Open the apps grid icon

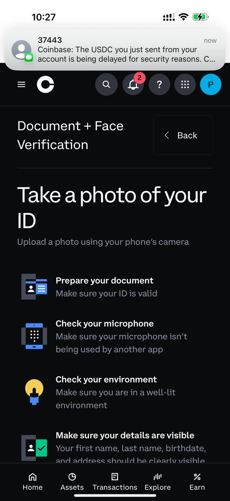(185, 85)
